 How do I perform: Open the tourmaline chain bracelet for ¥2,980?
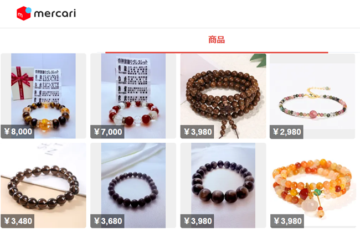coord(312,96)
